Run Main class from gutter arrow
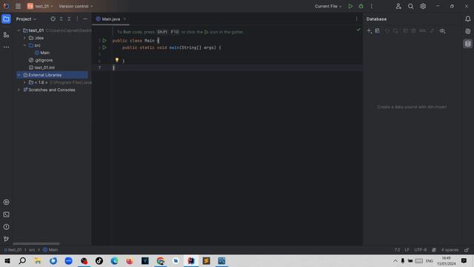Screen dimensions: 474x267 coord(104,40)
